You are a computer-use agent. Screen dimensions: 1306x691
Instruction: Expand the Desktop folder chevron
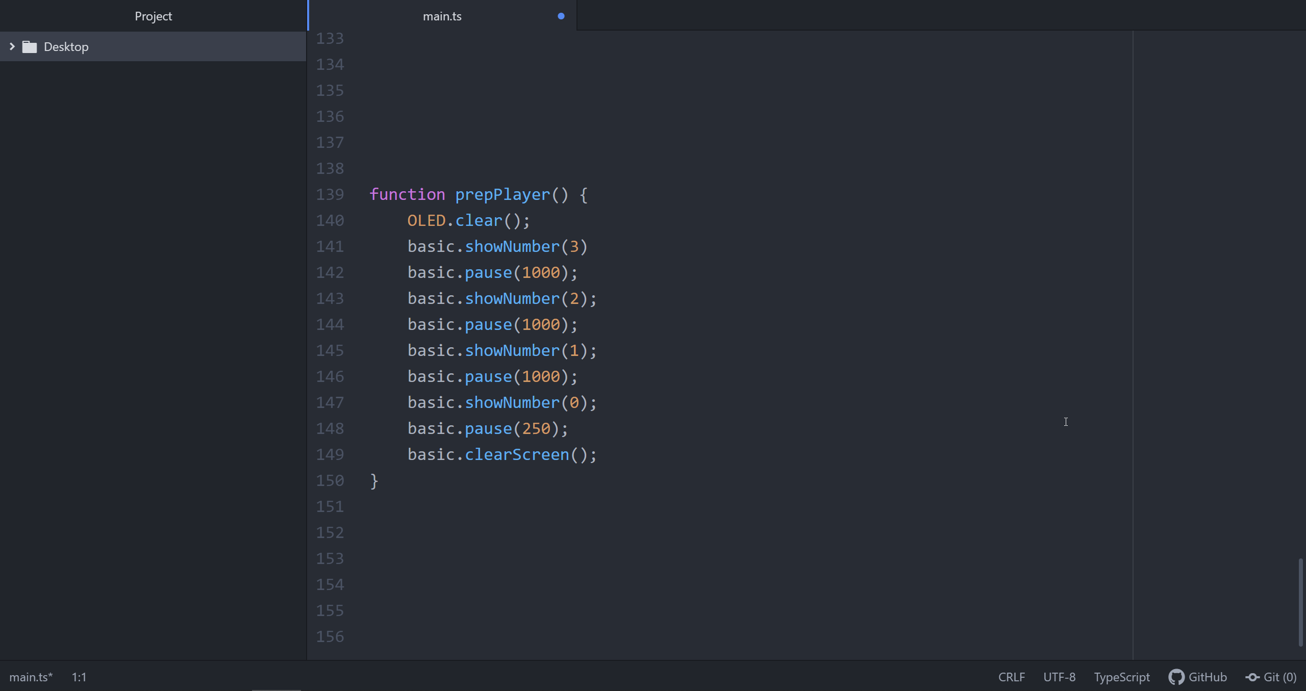[x=12, y=47]
